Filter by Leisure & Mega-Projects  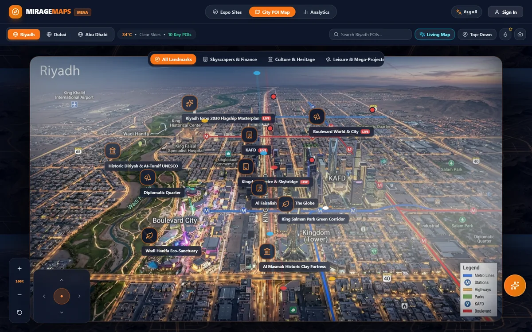(355, 59)
